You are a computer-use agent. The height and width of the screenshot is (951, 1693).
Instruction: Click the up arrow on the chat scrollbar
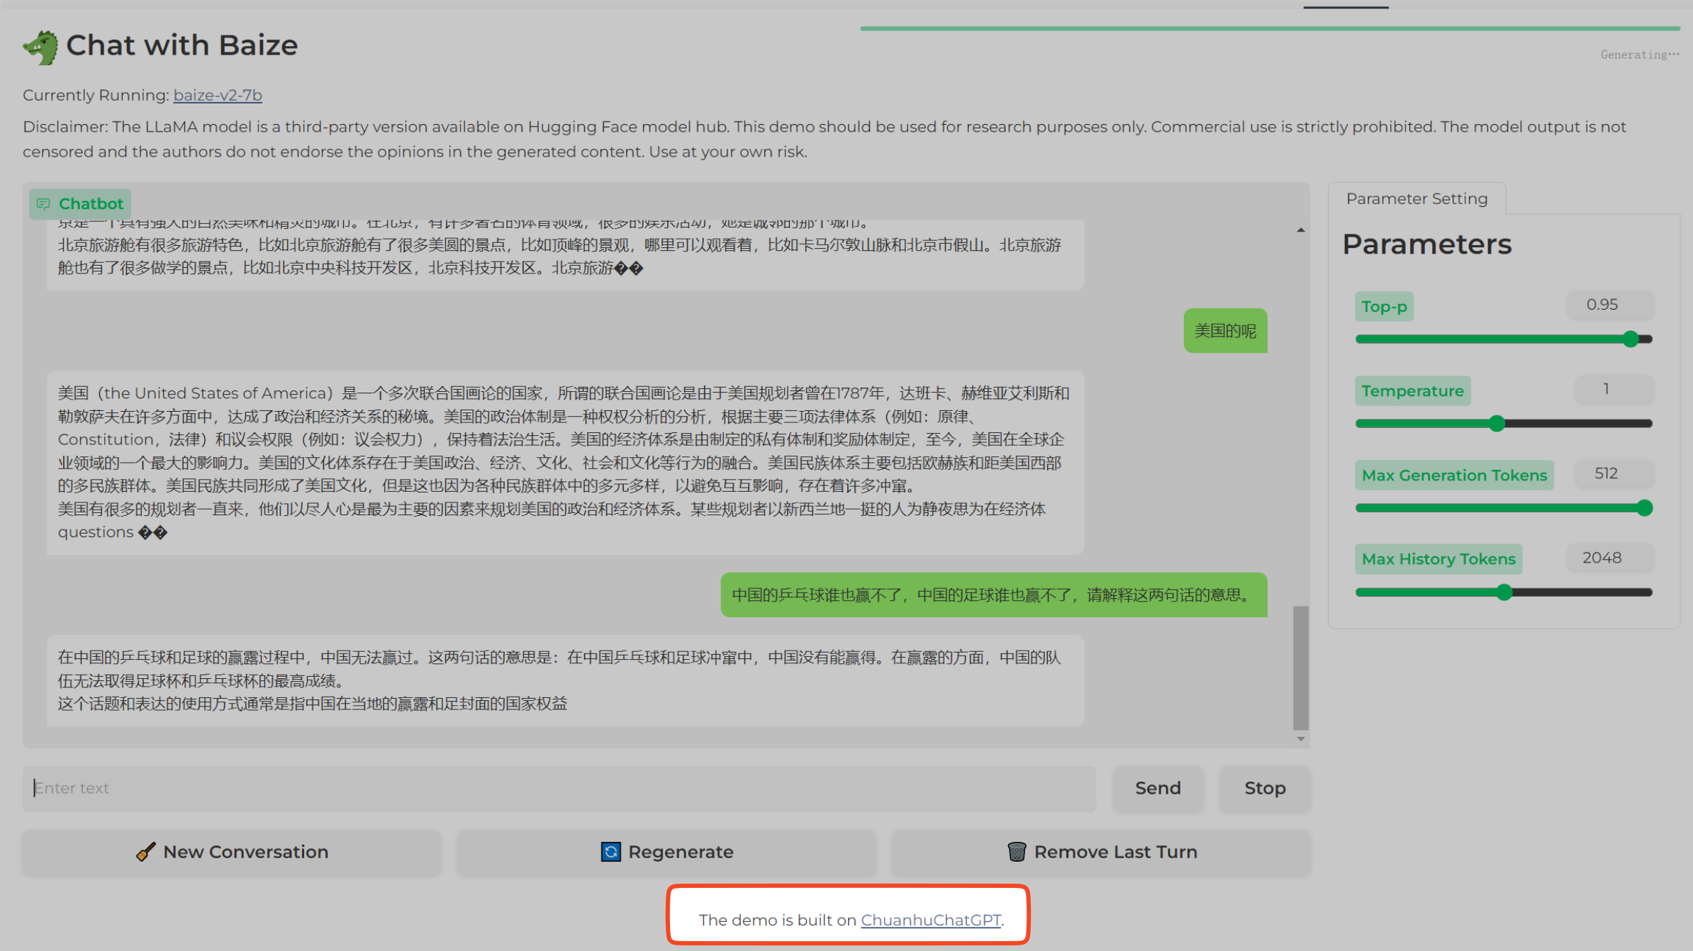tap(1300, 229)
